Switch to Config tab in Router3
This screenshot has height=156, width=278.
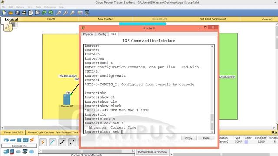tap(102, 34)
